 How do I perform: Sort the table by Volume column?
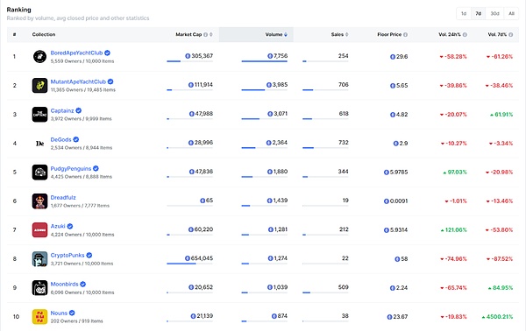[276, 34]
